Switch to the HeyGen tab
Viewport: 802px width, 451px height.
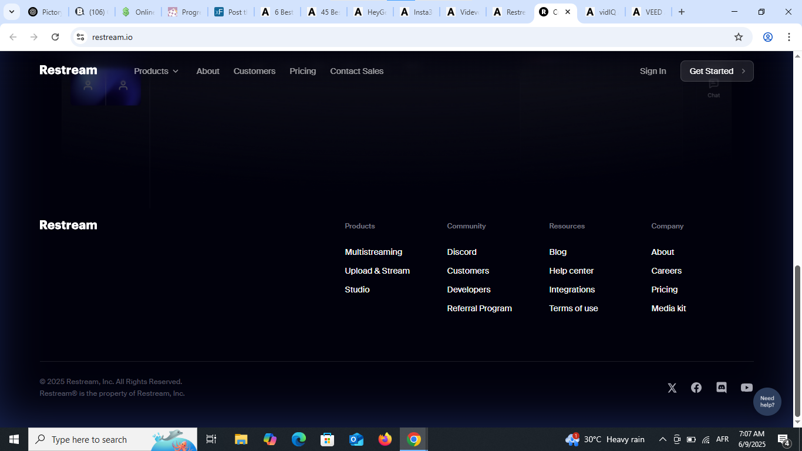(x=369, y=12)
